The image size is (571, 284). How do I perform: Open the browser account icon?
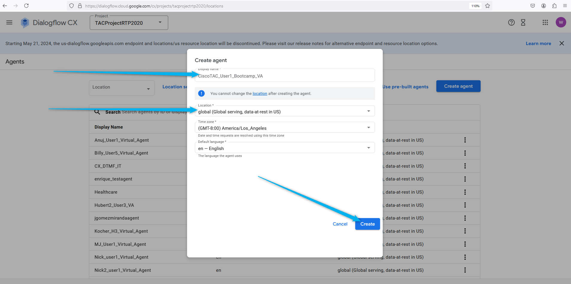click(x=543, y=6)
